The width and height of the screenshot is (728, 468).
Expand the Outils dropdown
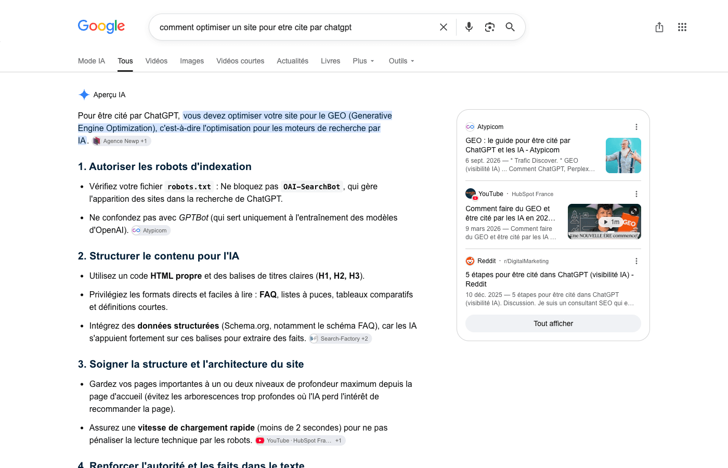point(401,61)
